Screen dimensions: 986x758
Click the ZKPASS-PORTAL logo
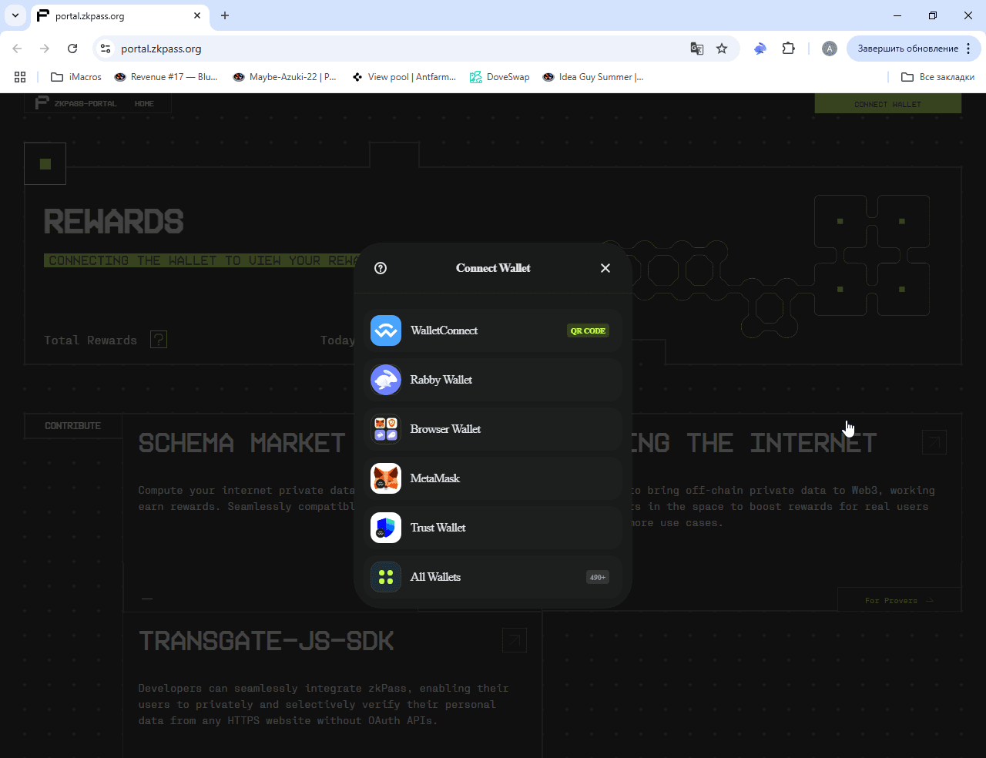(x=76, y=103)
